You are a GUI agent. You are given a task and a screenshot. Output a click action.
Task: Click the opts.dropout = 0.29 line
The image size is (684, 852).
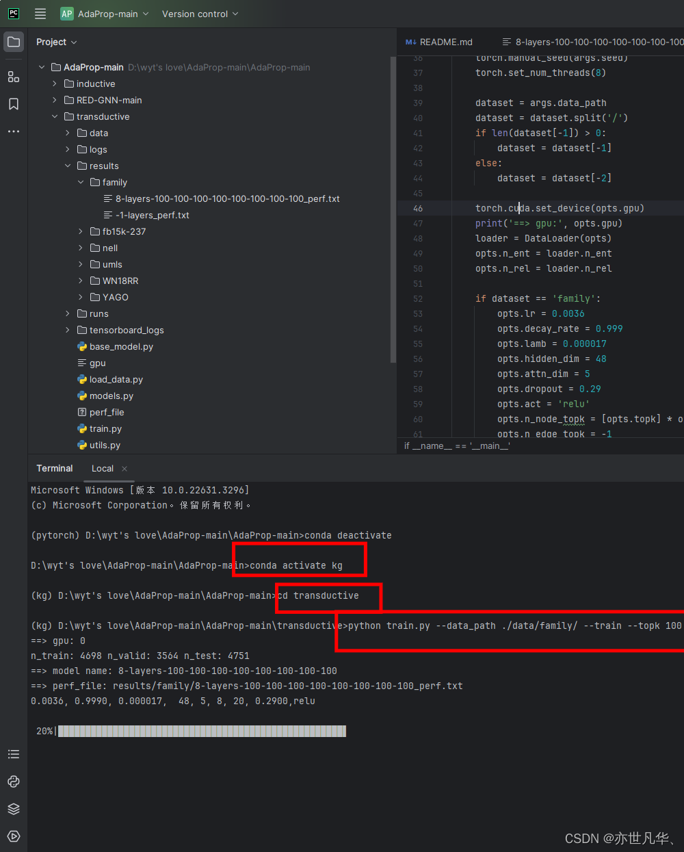[x=549, y=389]
